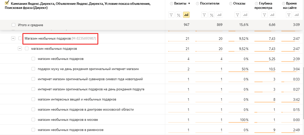
Task: Check the Итого и средние checkbox
Action: click(x=13, y=25)
